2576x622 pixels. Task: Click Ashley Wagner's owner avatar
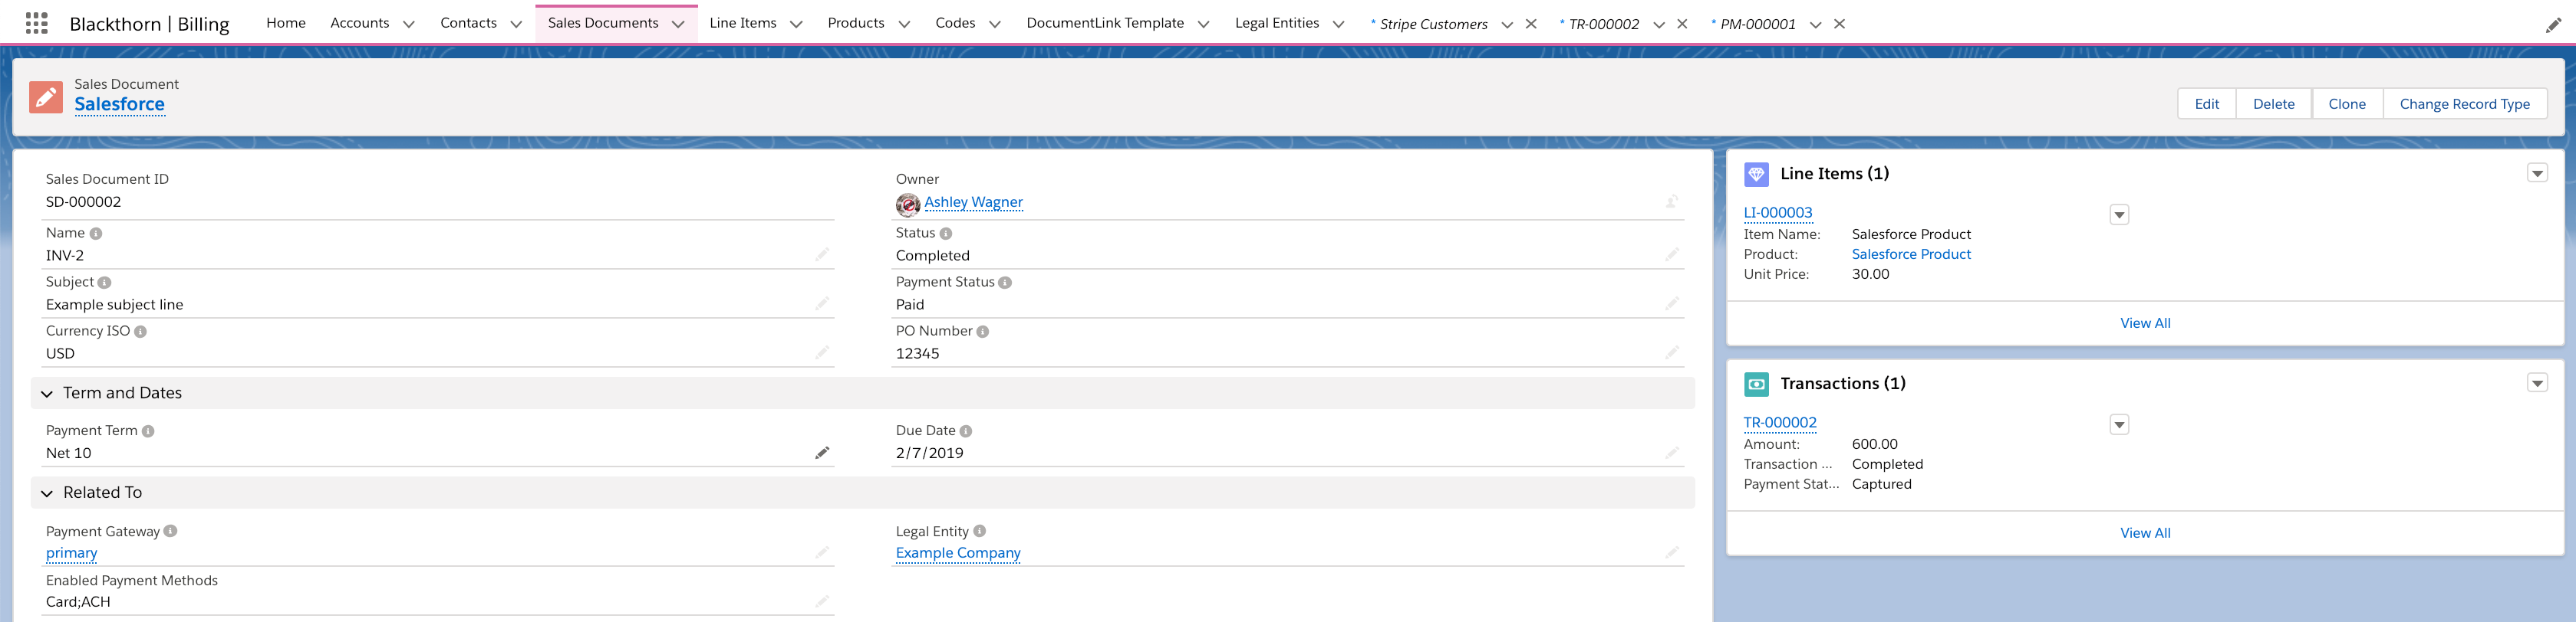point(908,204)
